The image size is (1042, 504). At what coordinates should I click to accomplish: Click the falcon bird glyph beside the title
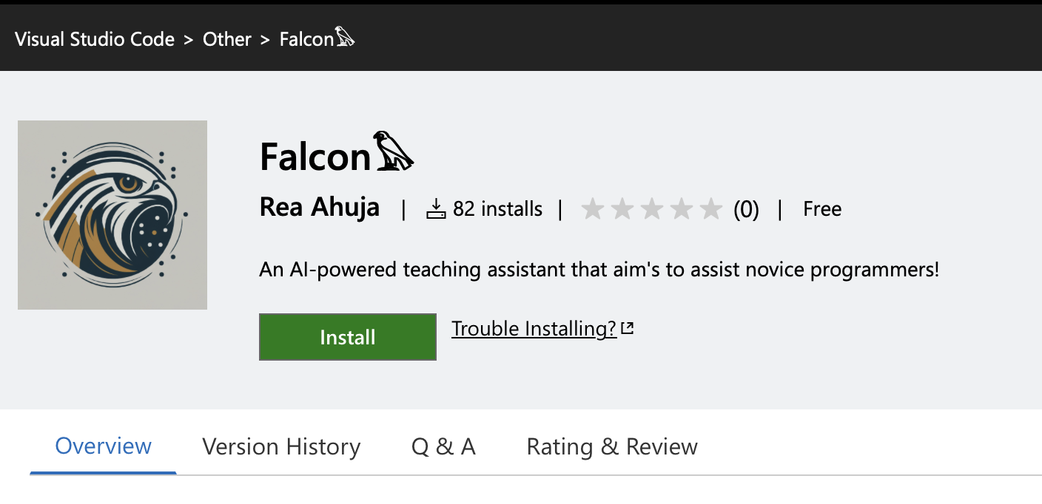393,151
